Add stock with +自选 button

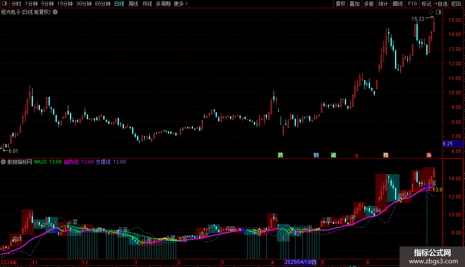click(x=441, y=4)
